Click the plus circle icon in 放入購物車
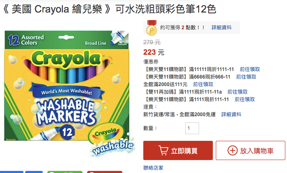Screen dimensions: 287x173 pyautogui.click(x=233, y=150)
